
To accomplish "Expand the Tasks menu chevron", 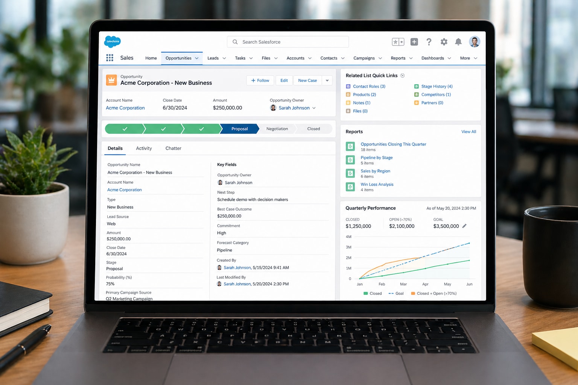I will [x=251, y=58].
